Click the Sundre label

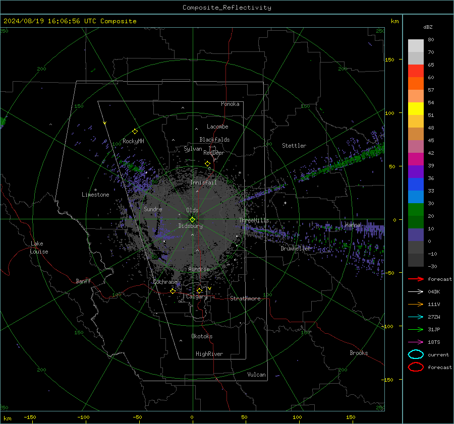(153, 209)
